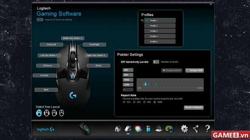Click the Assign Shift button

pyautogui.click(x=195, y=70)
